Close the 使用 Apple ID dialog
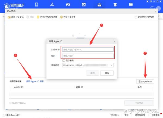163x118 pixels. pos(114,41)
